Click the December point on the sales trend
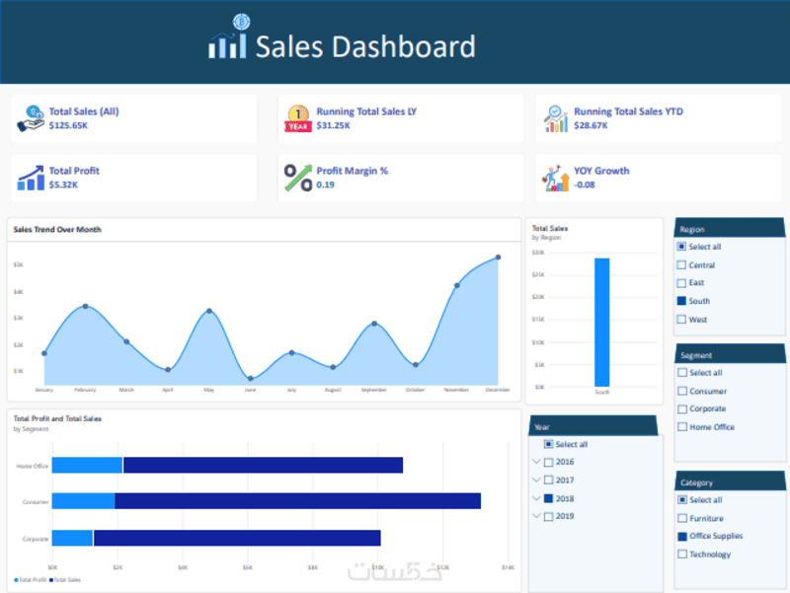This screenshot has width=790, height=593. click(498, 258)
